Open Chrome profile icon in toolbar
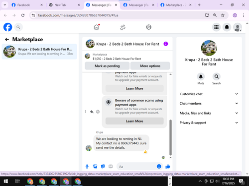 235,15
